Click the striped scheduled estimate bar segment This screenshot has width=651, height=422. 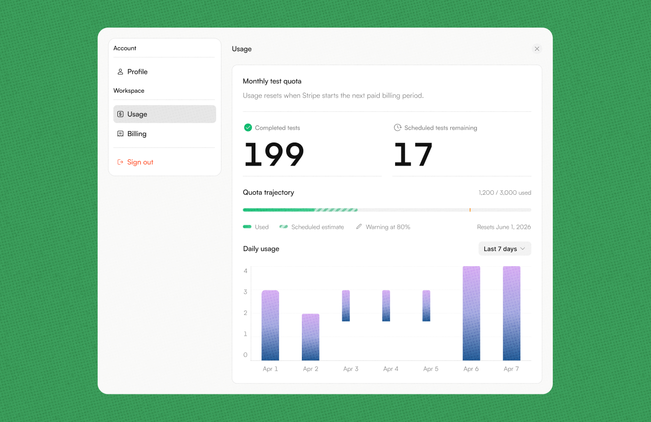[x=336, y=210]
